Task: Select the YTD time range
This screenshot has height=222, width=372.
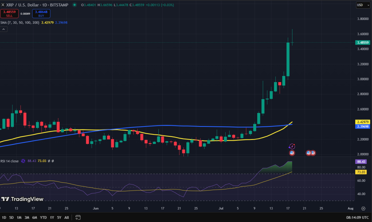Action: [x=44, y=218]
